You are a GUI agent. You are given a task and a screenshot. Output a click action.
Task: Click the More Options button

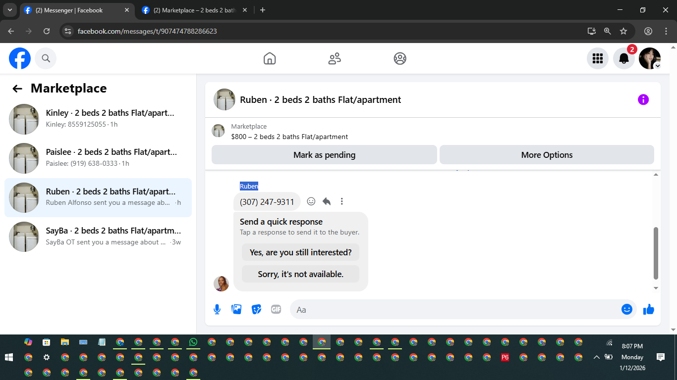coord(547,155)
